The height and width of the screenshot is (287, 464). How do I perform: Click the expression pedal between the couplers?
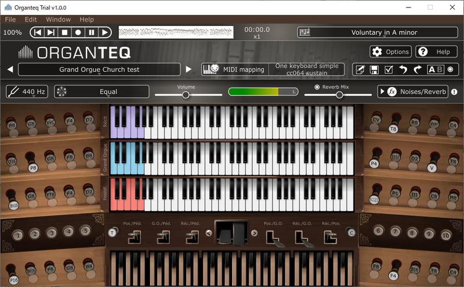[x=231, y=233]
